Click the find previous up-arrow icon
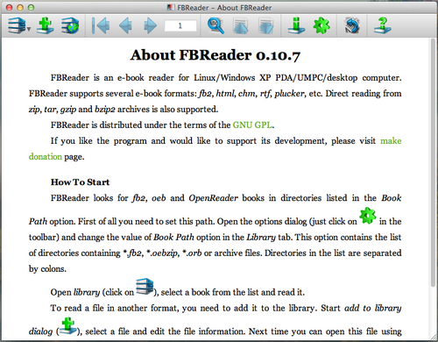 pyautogui.click(x=241, y=25)
